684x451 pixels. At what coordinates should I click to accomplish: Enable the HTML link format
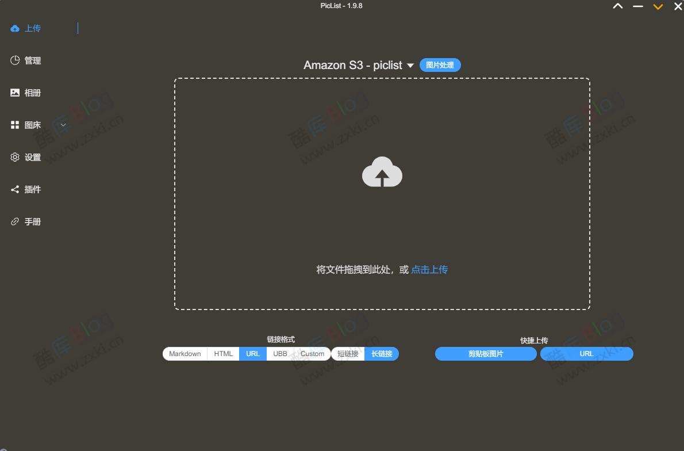coord(222,354)
